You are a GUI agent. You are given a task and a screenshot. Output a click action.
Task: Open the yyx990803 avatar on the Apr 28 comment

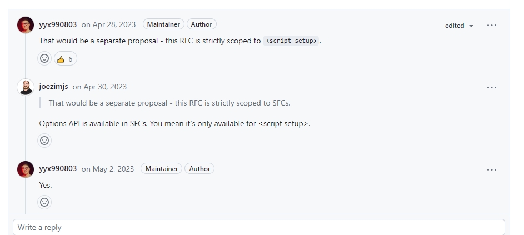[26, 25]
